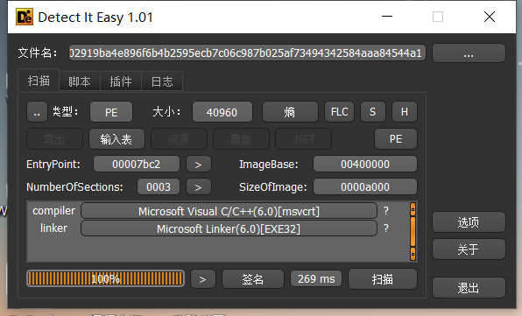The width and height of the screenshot is (522, 316).
Task: Click the file name path field
Action: pos(247,53)
